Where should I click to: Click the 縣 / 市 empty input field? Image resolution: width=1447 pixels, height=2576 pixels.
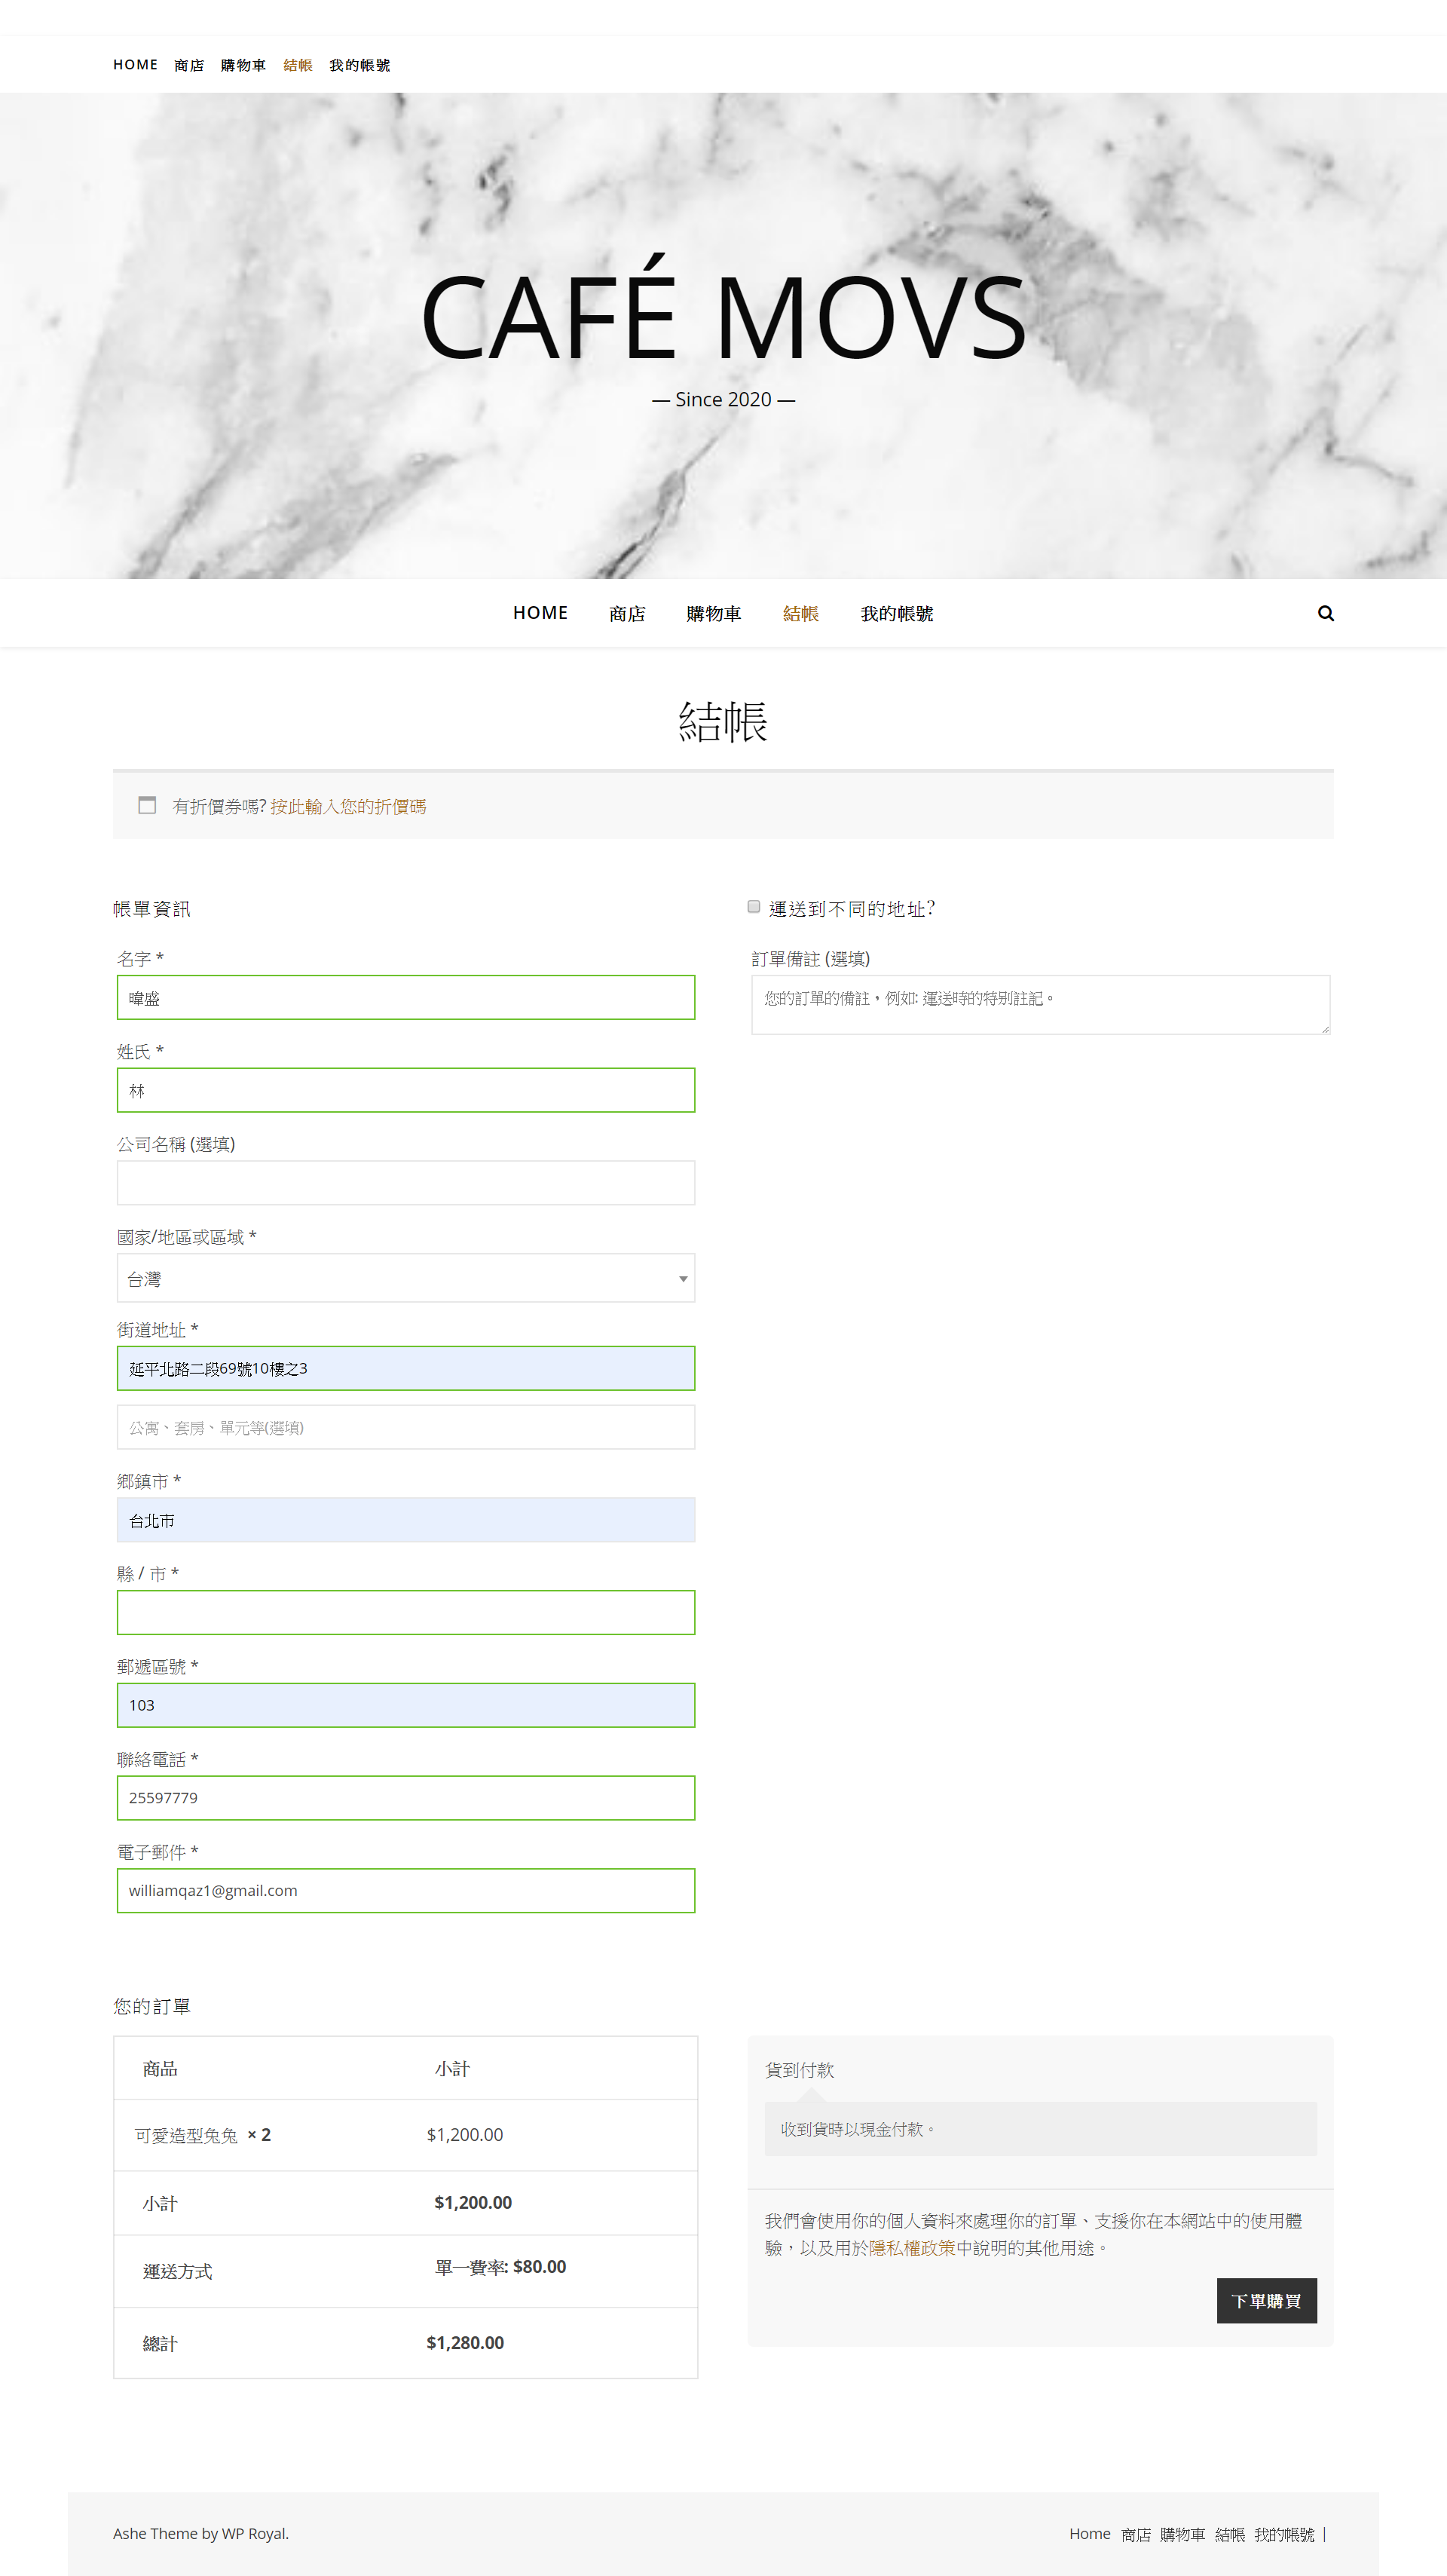point(405,1612)
